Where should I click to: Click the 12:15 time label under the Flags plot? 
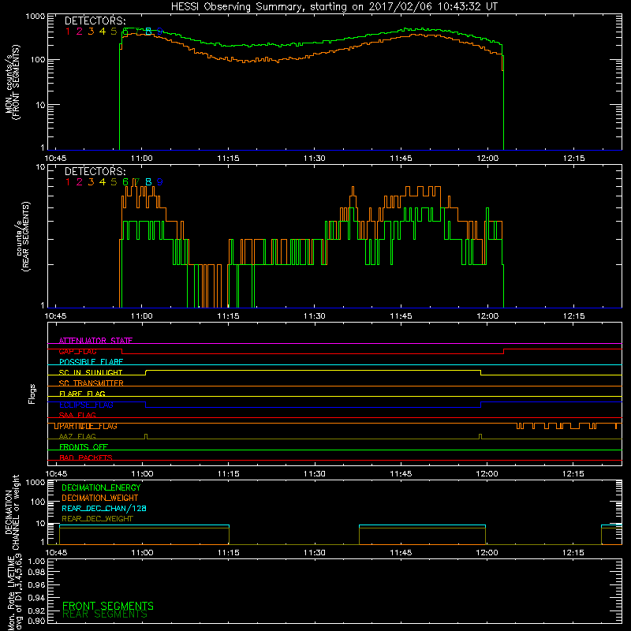[x=573, y=474]
